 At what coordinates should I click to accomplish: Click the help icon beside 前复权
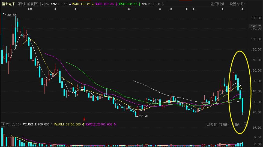(x=42, y=4)
